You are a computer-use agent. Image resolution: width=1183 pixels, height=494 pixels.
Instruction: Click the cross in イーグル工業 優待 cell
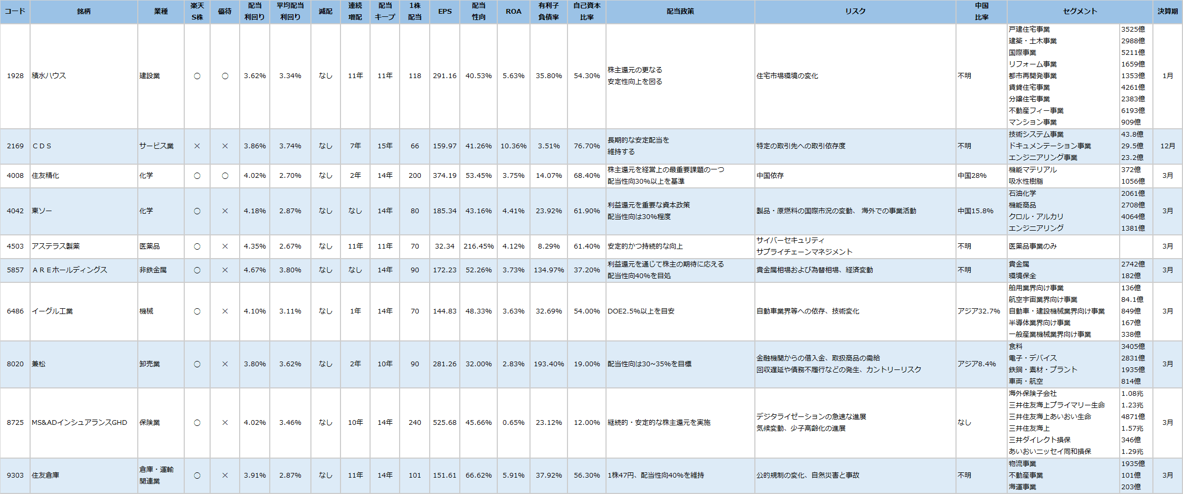click(225, 311)
